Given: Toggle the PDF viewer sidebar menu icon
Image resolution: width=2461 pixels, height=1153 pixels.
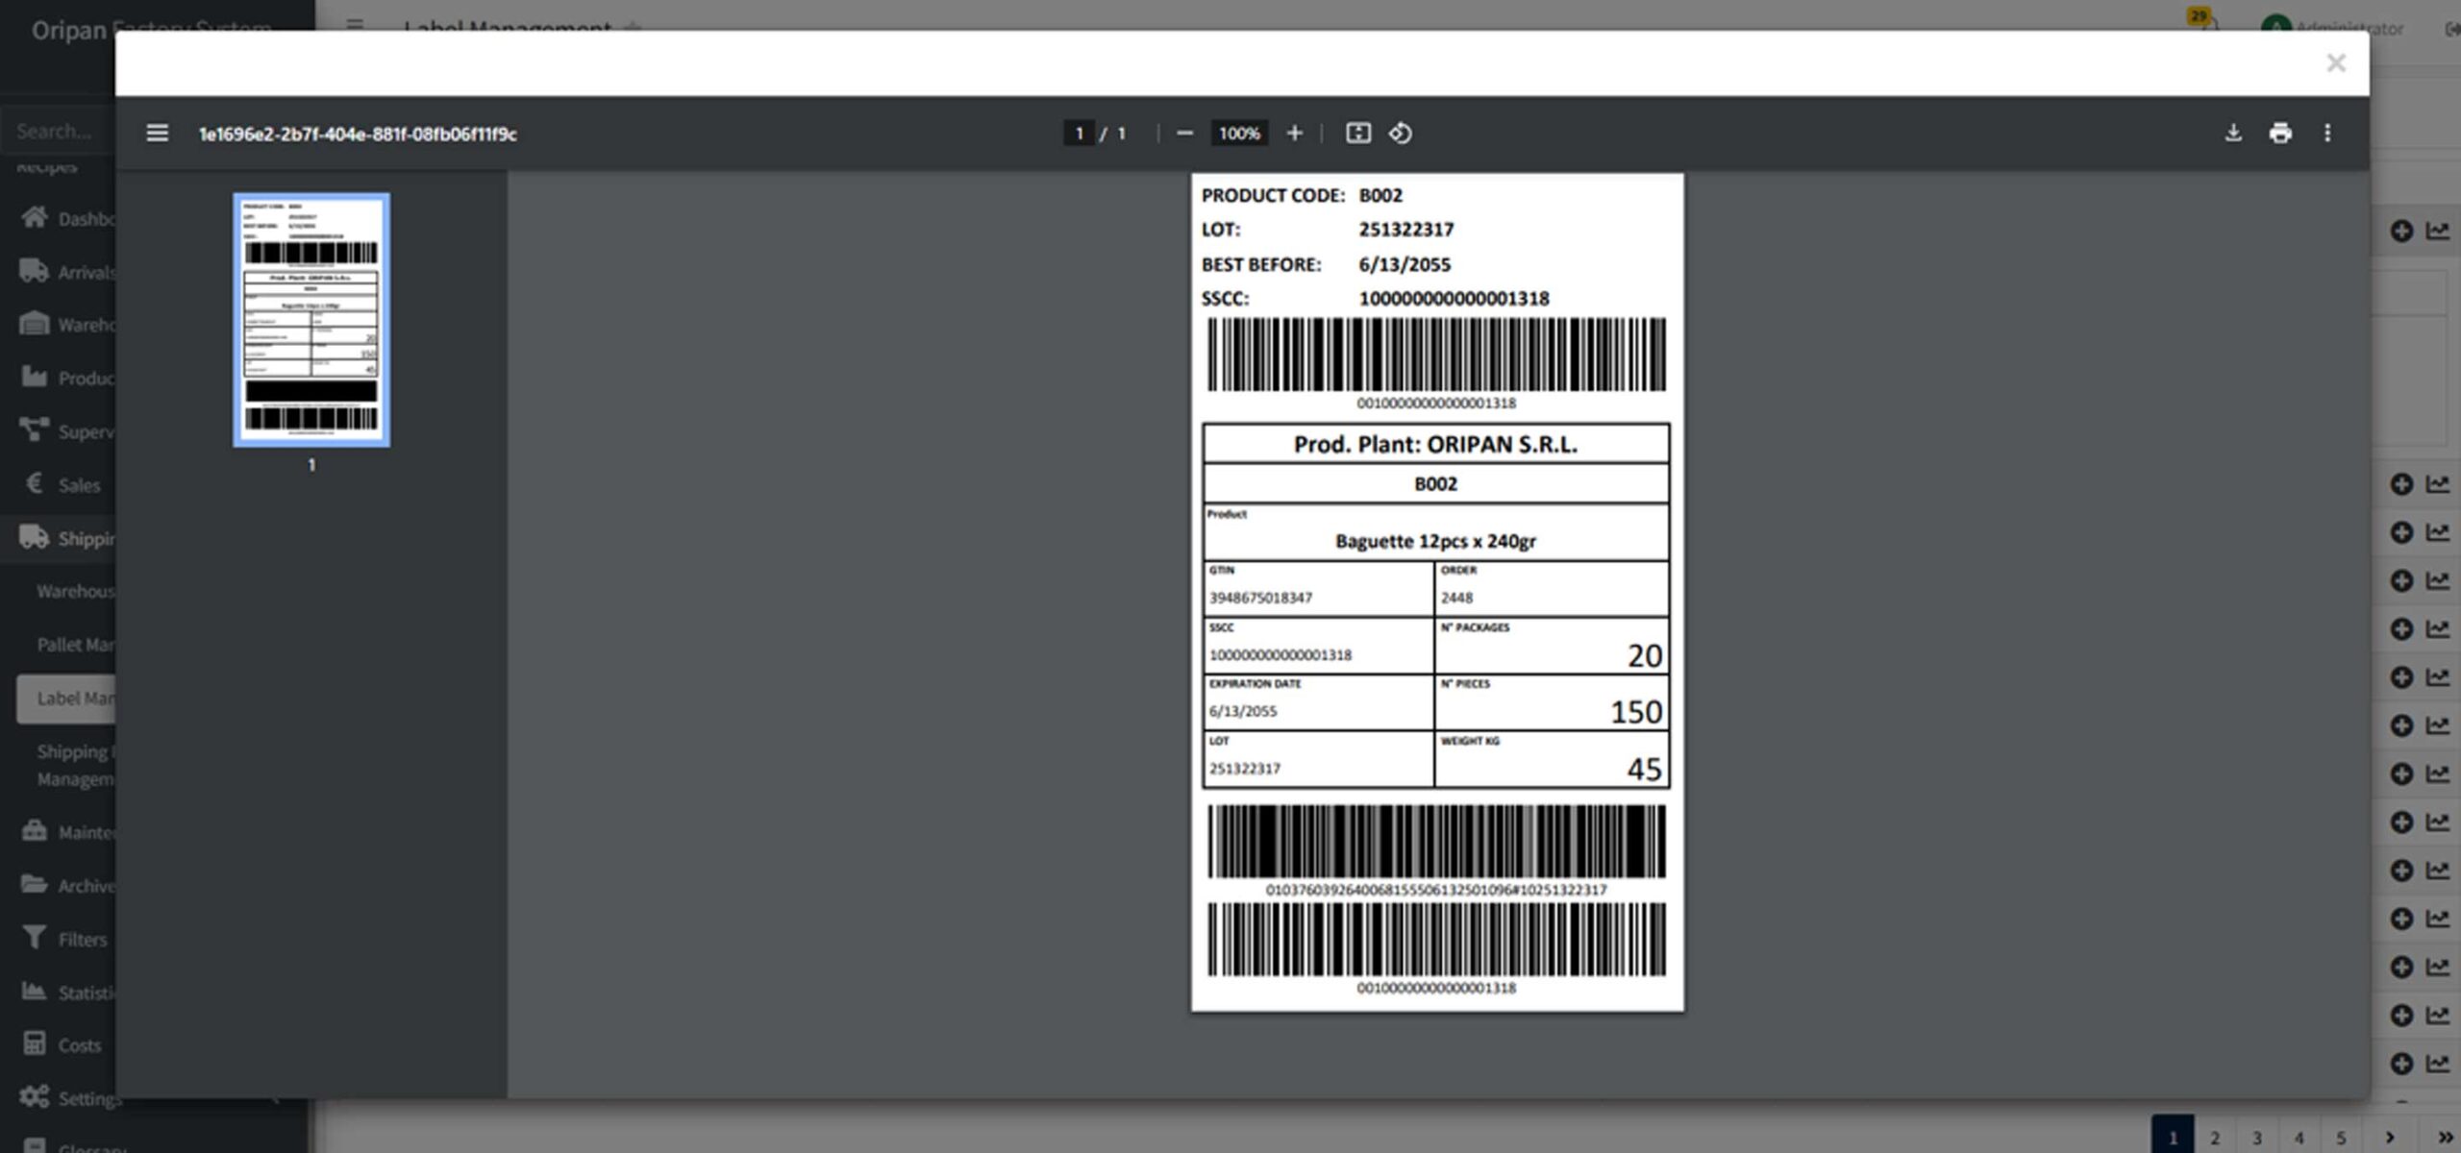Looking at the screenshot, I should tap(157, 133).
